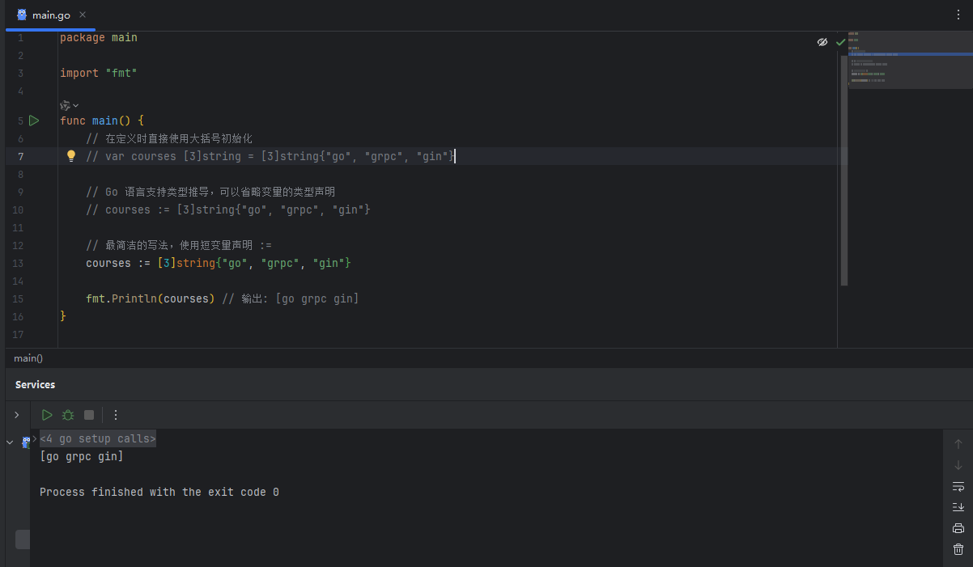The width and height of the screenshot is (973, 567).
Task: Expand the AI actions chevron above func main
Action: click(x=76, y=105)
